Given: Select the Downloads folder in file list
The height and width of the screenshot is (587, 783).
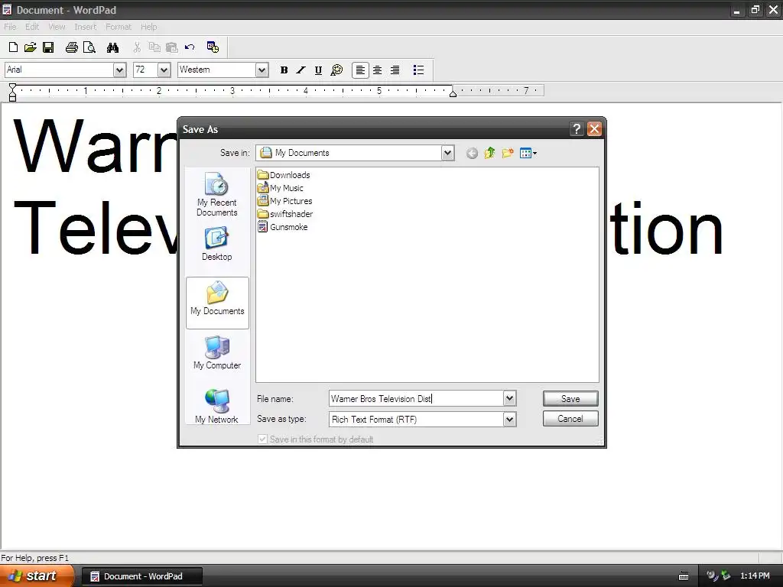Looking at the screenshot, I should pos(284,175).
